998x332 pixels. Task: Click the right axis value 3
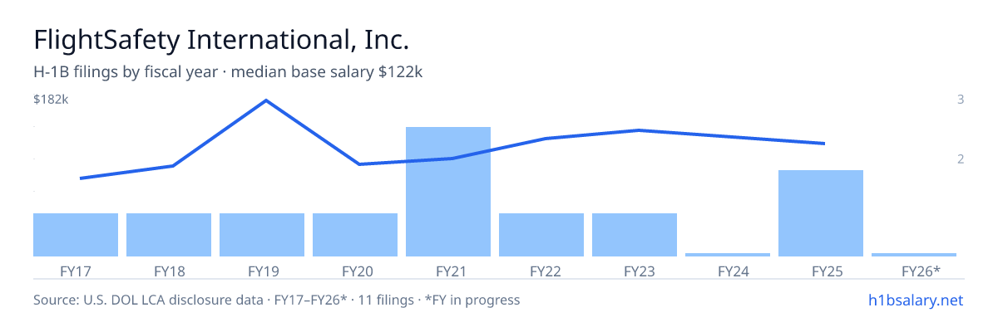point(961,100)
